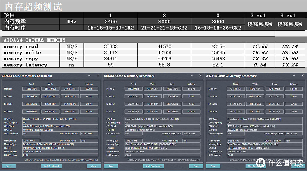Select the 42109 MB/s memory write field
Viewport: 307px width, 171px height.
153,89
